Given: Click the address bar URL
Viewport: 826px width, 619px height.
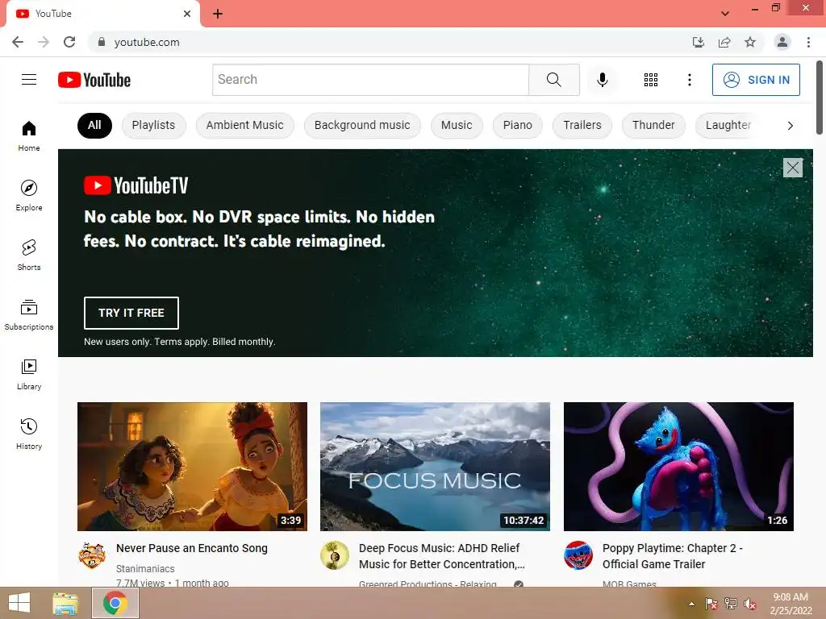Looking at the screenshot, I should click(x=147, y=42).
